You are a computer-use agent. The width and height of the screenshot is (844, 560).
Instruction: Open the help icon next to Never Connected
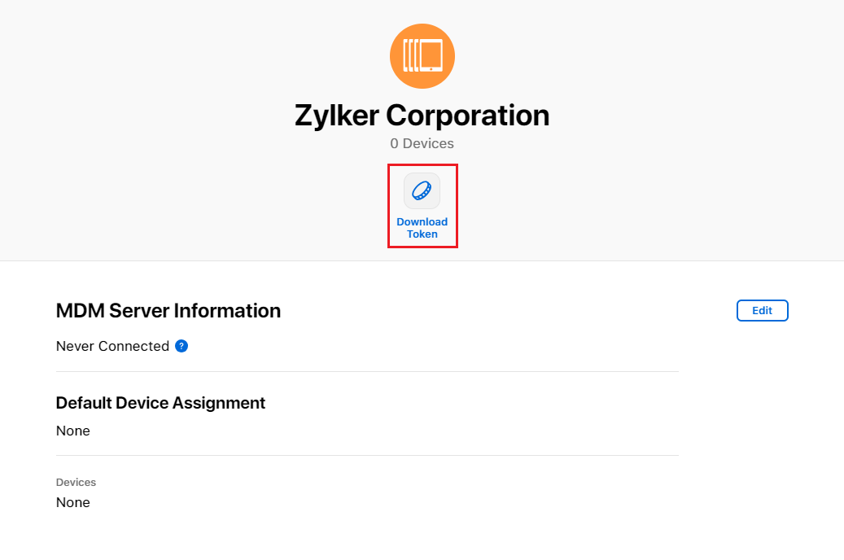181,345
